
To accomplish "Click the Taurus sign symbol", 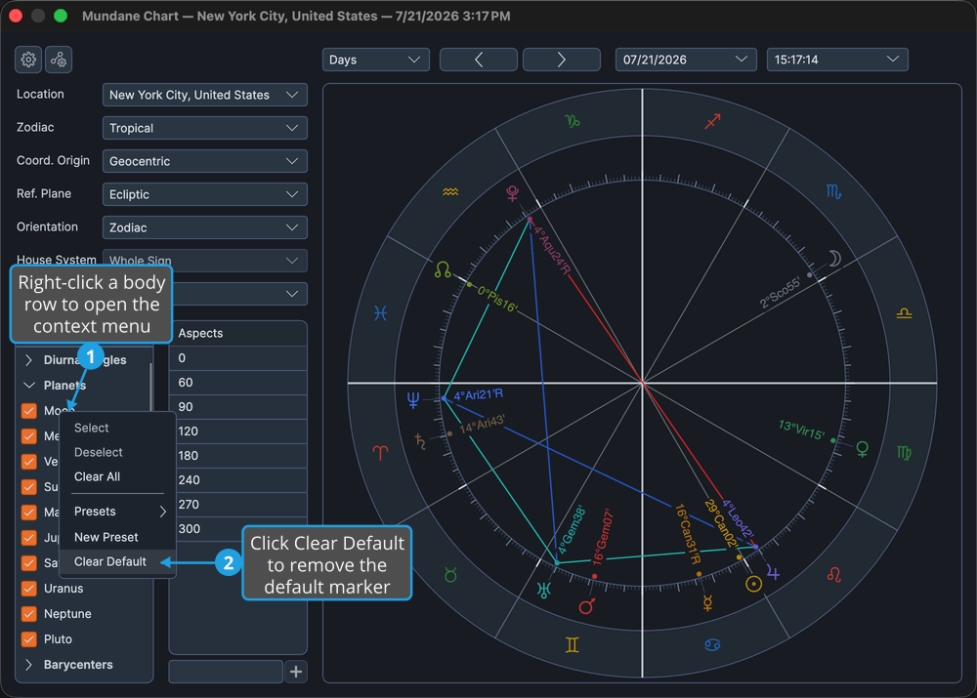I will coord(450,575).
